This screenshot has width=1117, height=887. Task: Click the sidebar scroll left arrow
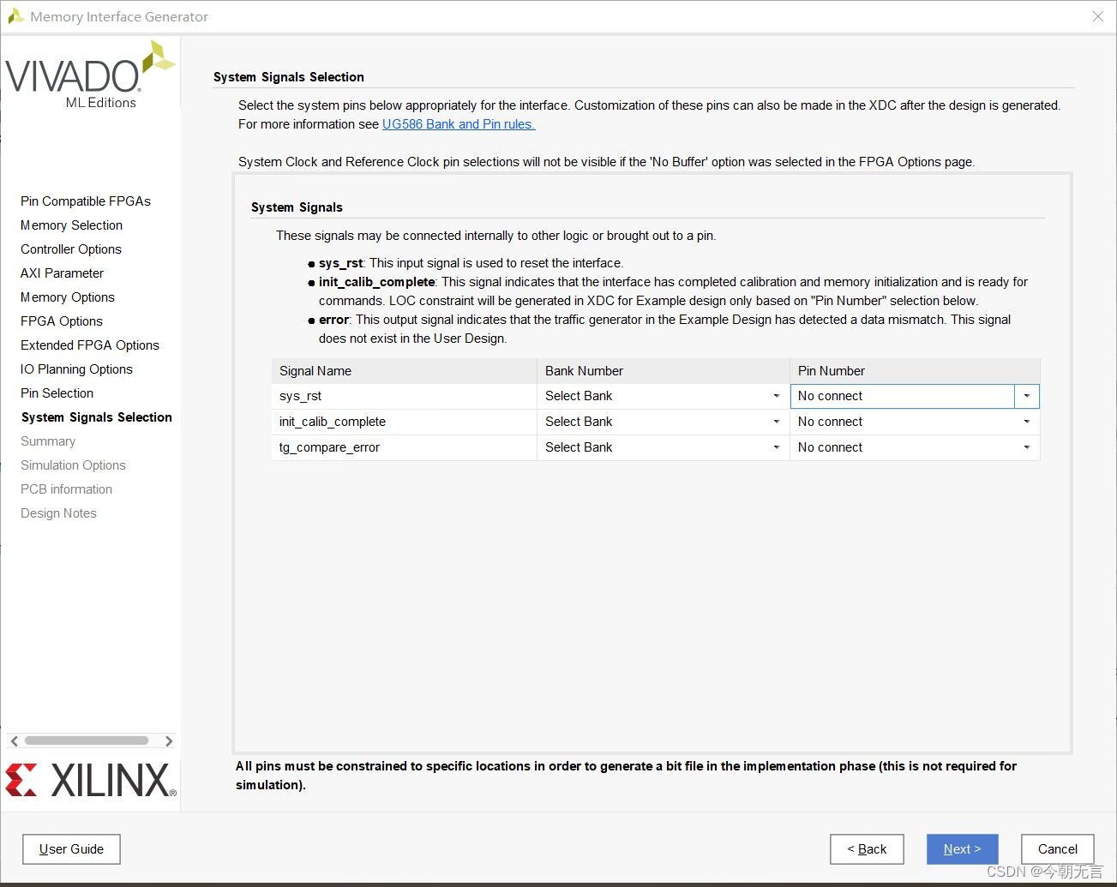pyautogui.click(x=14, y=741)
